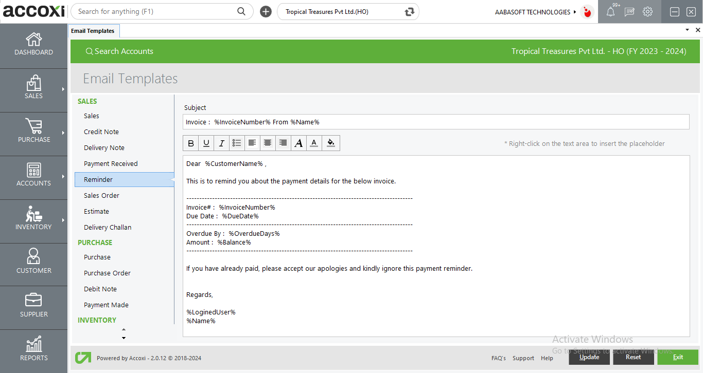703x373 pixels.
Task: Click the Reset button
Action: point(633,357)
